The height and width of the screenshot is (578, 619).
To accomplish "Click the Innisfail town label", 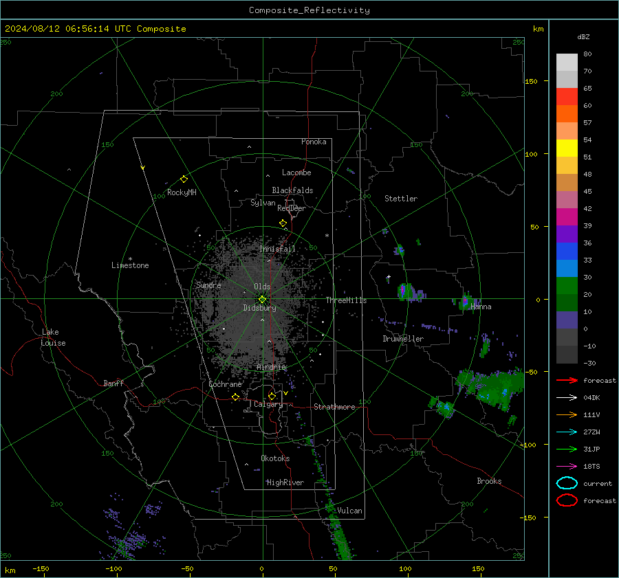I will point(277,249).
